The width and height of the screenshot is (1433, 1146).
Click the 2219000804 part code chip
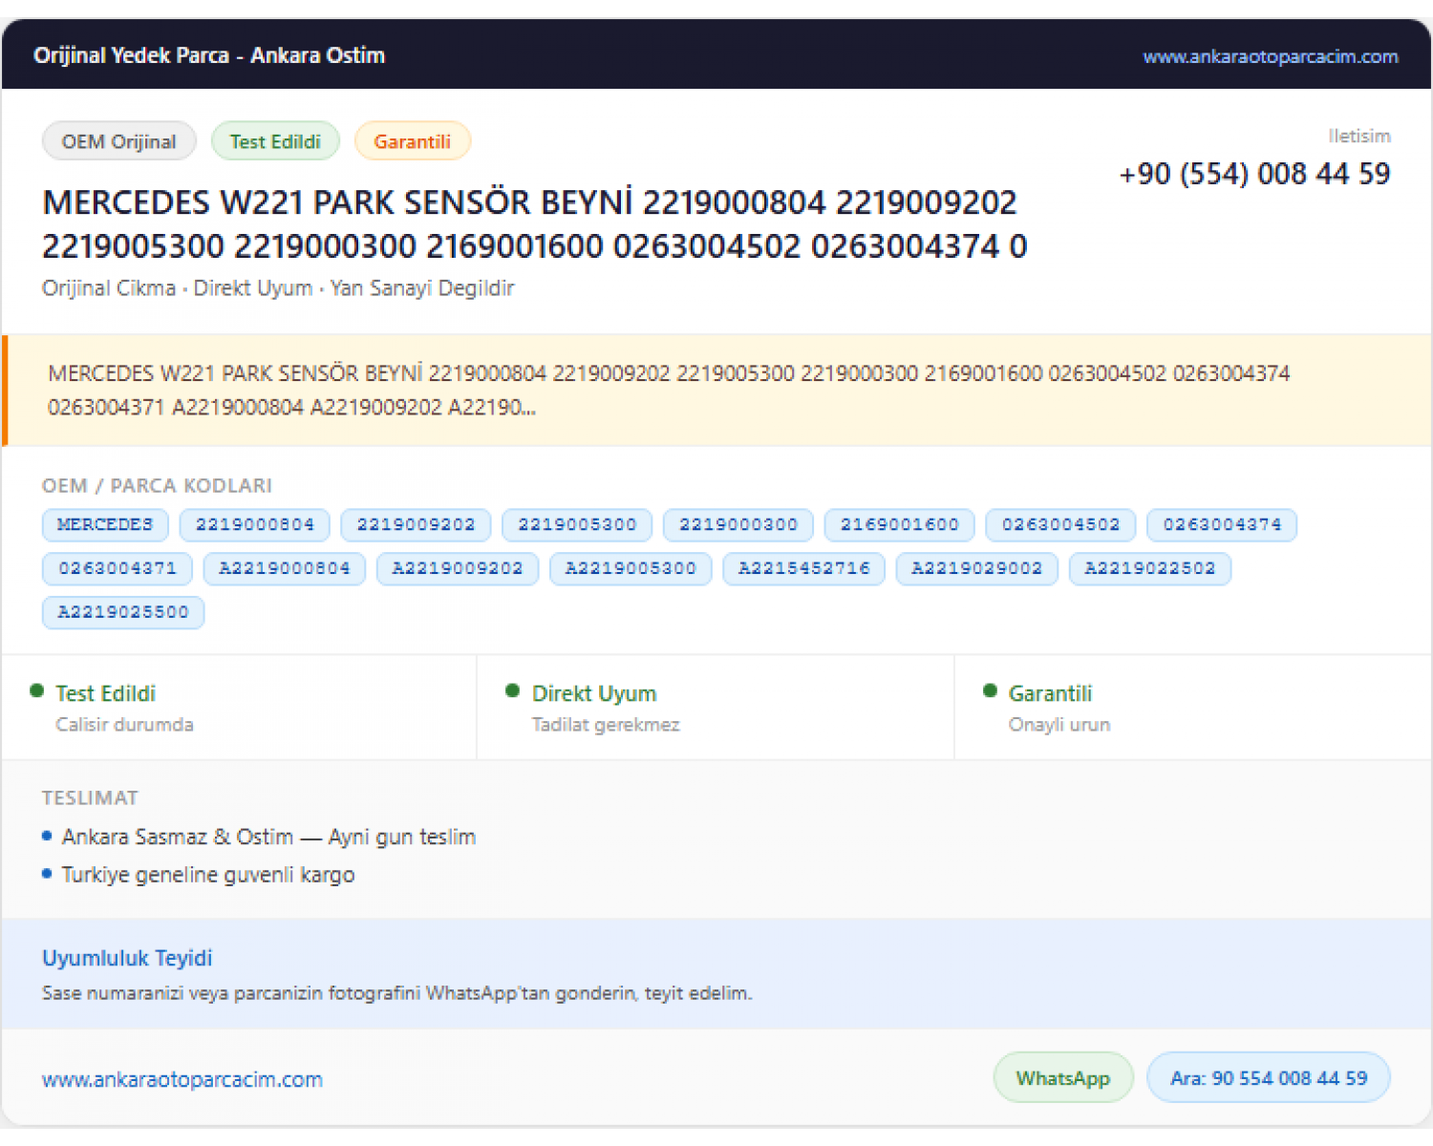coord(255,524)
